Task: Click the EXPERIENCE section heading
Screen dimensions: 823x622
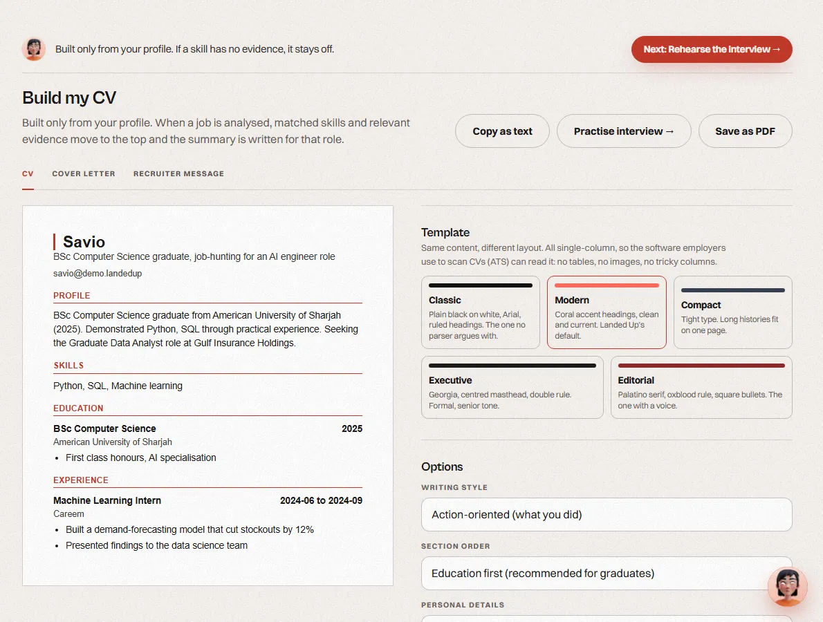Action: [x=81, y=480]
